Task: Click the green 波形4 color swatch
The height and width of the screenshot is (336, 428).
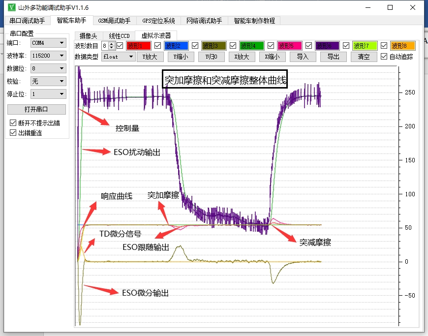Action: 252,46
